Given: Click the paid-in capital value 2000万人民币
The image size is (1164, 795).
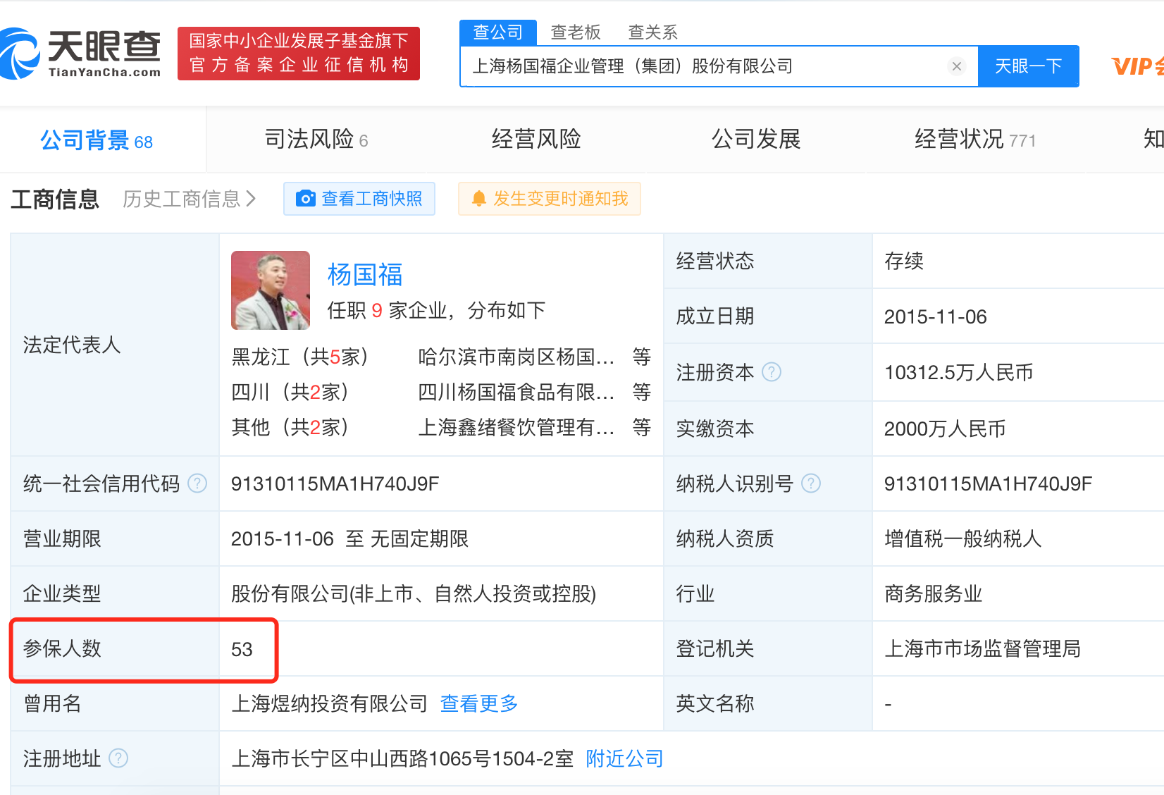Looking at the screenshot, I should [x=945, y=429].
